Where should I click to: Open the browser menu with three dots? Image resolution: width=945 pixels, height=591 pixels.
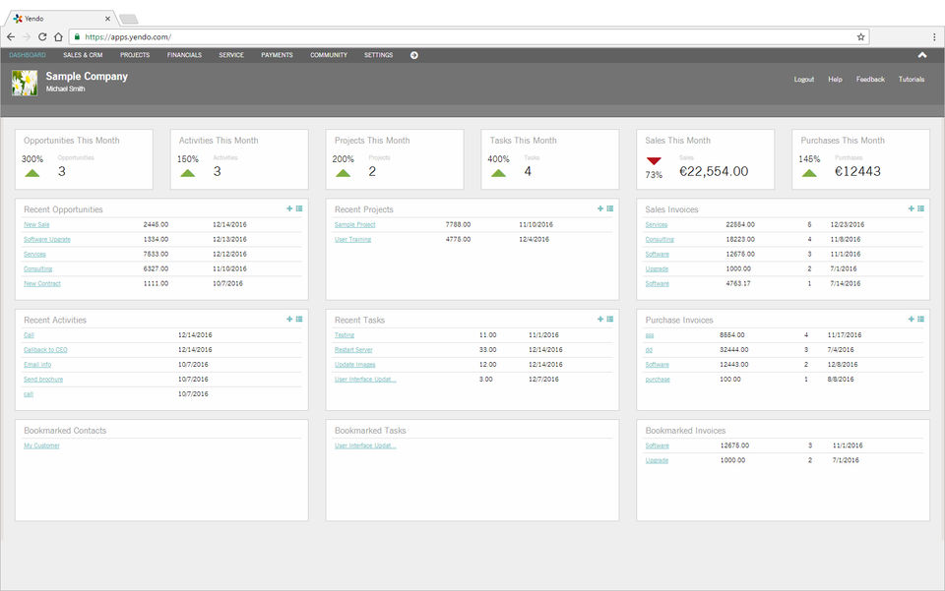(x=935, y=36)
